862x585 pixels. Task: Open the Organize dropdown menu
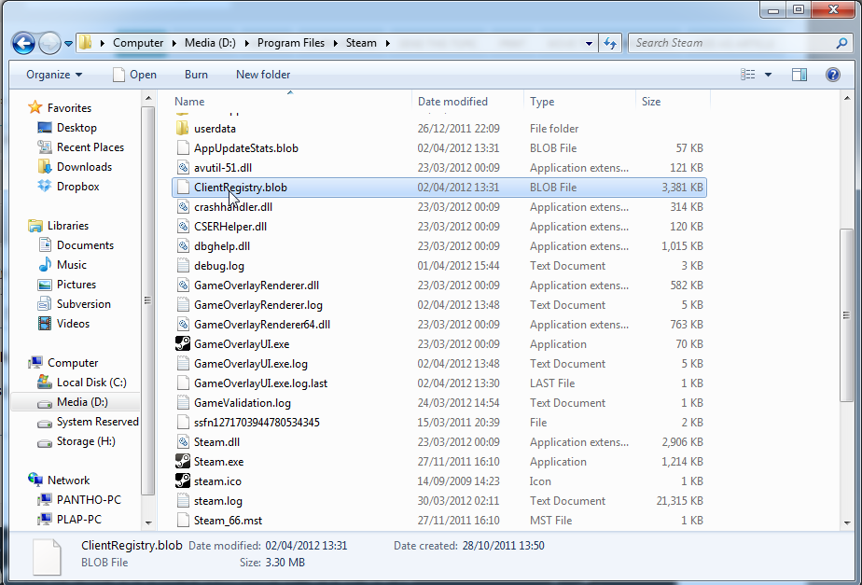coord(49,75)
